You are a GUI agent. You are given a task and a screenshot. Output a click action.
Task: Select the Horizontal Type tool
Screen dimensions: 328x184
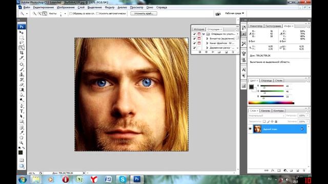(22, 111)
